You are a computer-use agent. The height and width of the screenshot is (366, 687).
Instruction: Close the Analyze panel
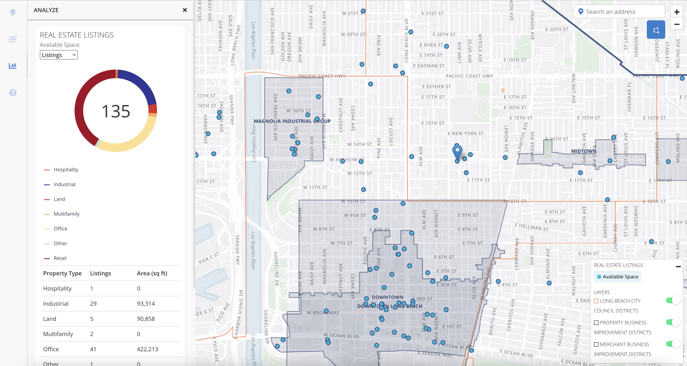(185, 10)
